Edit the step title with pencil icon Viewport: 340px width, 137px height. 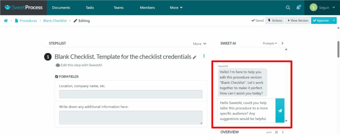195,57
